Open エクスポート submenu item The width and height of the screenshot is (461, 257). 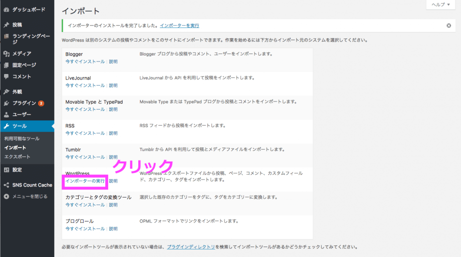[17, 156]
